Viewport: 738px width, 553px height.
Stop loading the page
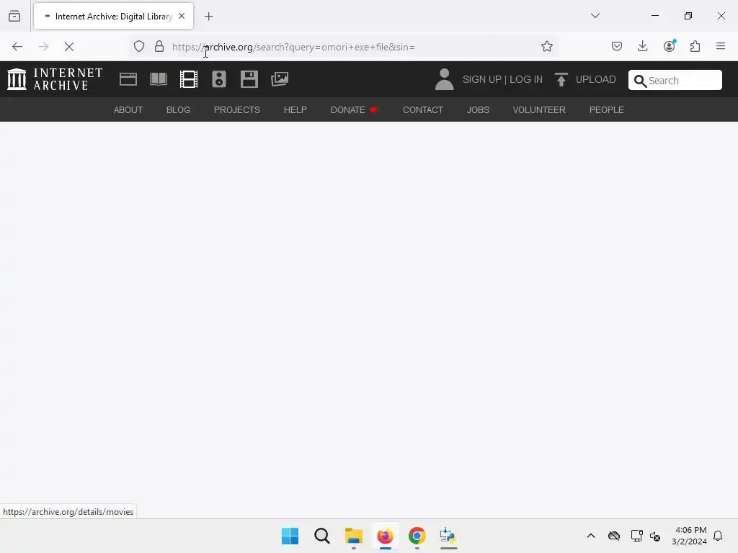pos(69,47)
